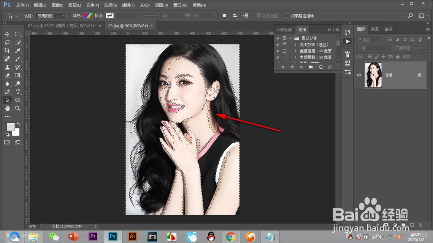This screenshot has height=243, width=433.
Task: Open the 选择 现用图层 dropdown
Action: tap(51, 16)
